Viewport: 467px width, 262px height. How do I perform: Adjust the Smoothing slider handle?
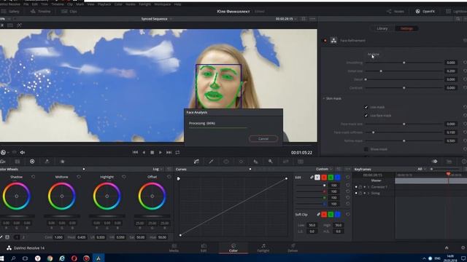point(404,63)
